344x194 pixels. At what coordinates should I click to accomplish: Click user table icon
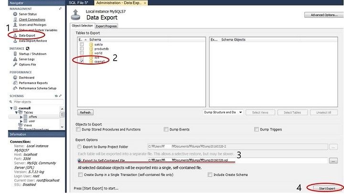25,121
